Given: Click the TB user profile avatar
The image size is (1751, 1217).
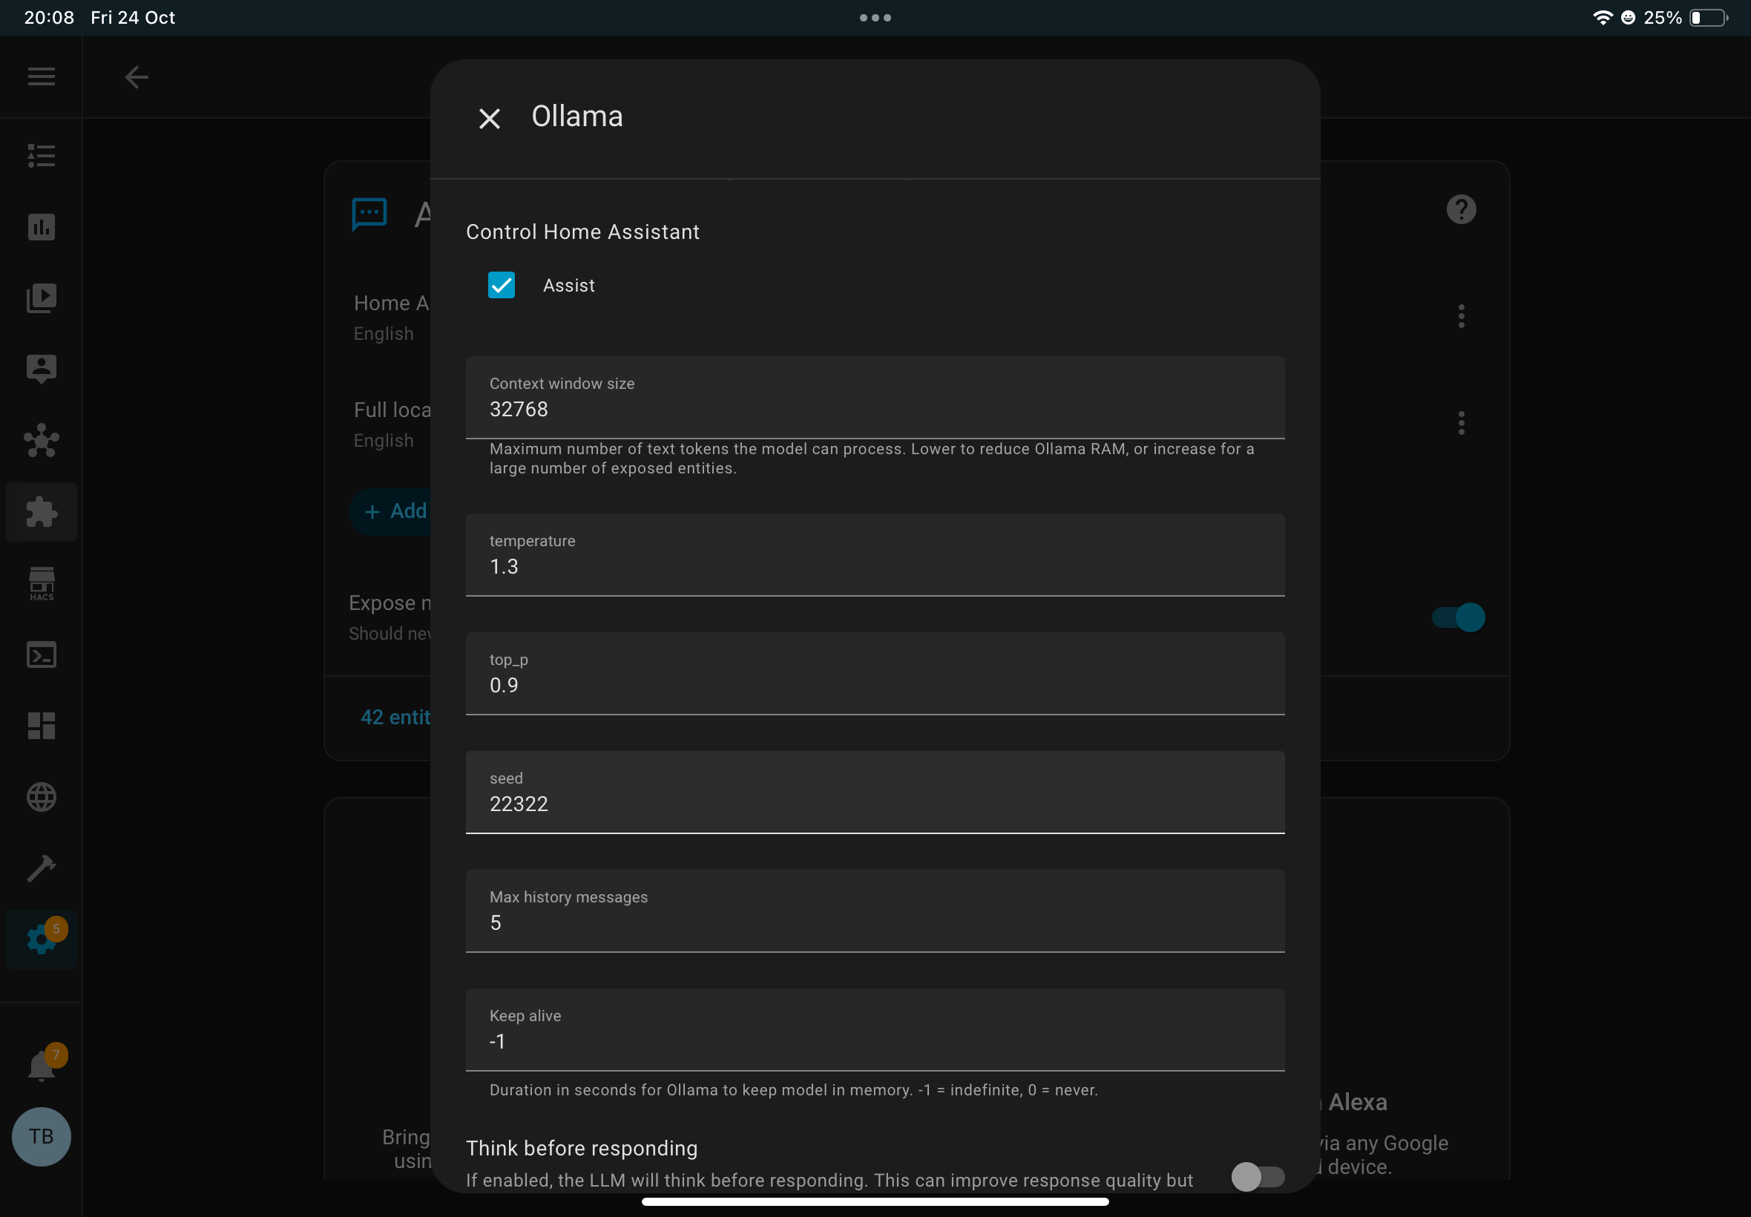Looking at the screenshot, I should [x=41, y=1136].
